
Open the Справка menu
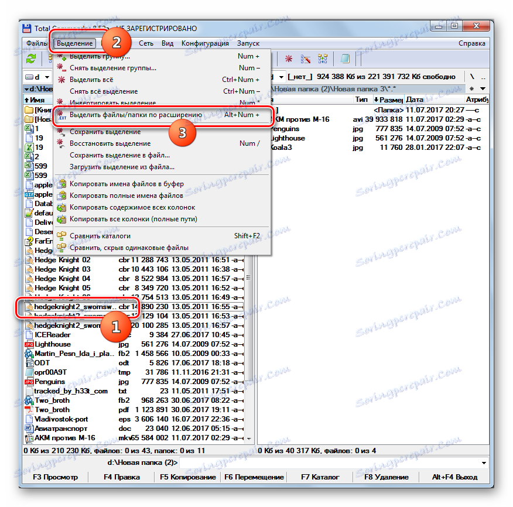tap(472, 43)
